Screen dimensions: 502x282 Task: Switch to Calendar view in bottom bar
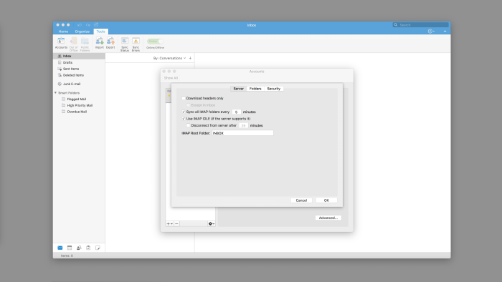point(70,248)
